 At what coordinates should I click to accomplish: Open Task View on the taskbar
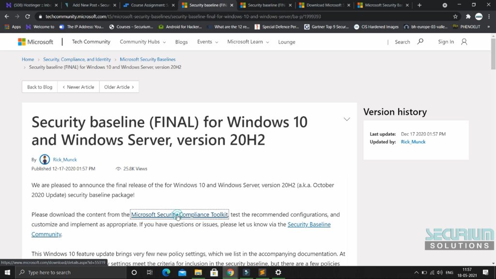(150, 272)
